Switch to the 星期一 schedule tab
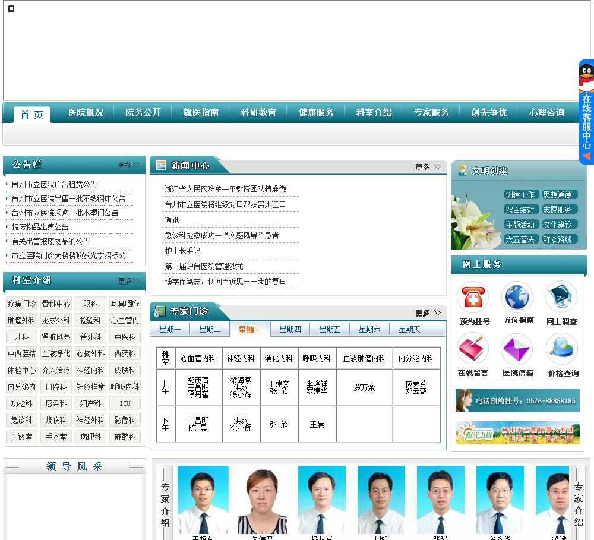Screen dimensions: 594x540 tap(170, 329)
